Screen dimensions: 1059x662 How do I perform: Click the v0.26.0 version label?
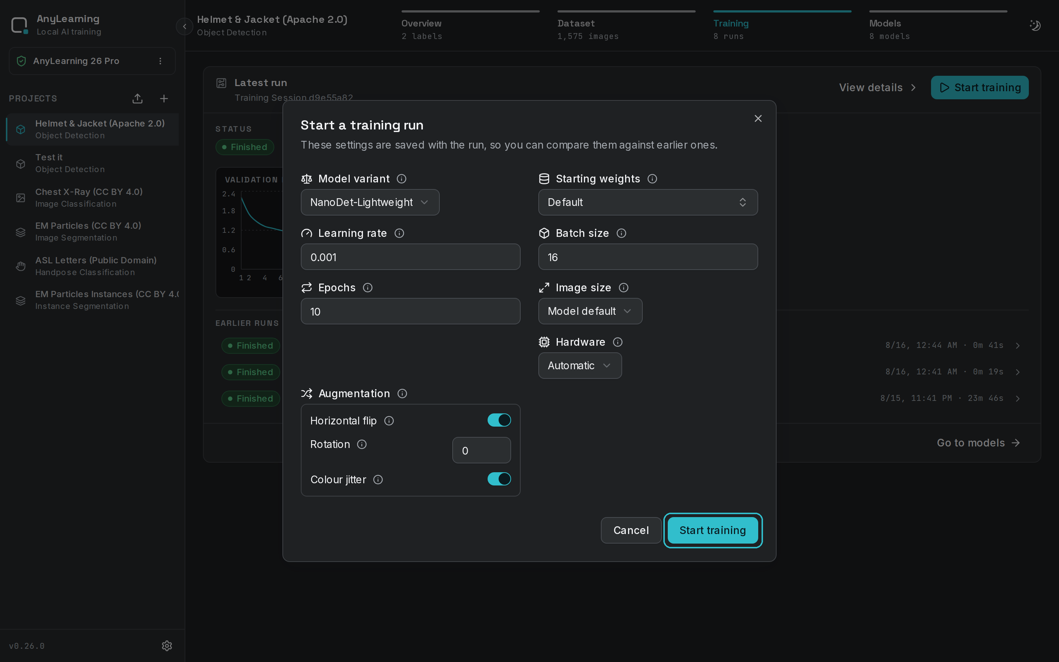click(27, 646)
